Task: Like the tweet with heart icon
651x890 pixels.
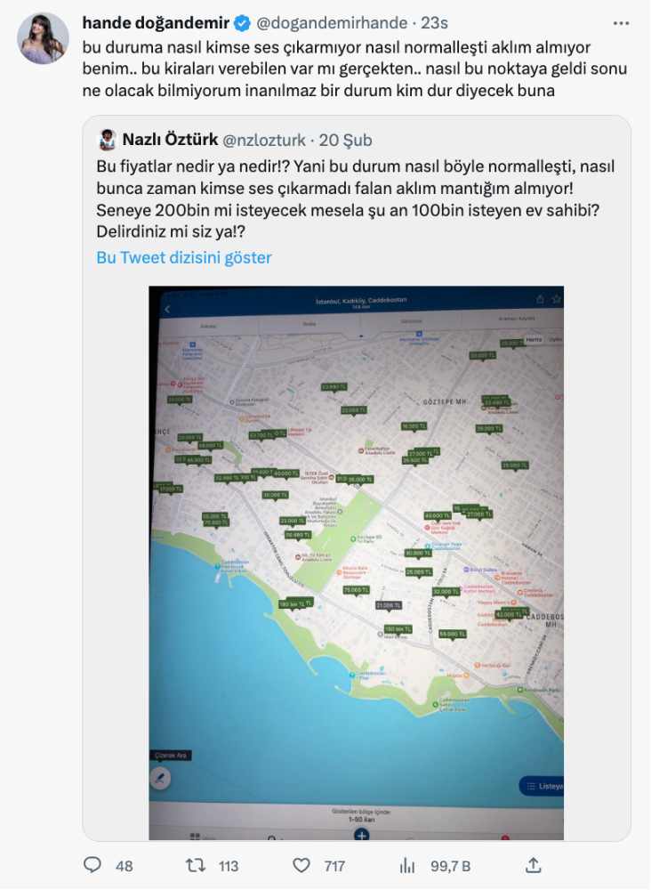Action: [301, 865]
